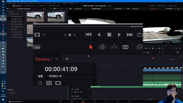Zoom in timeline with plus icon

point(163,53)
